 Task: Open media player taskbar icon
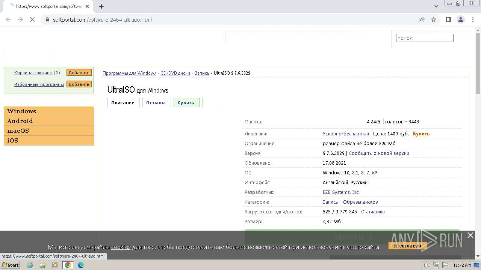tap(55, 265)
